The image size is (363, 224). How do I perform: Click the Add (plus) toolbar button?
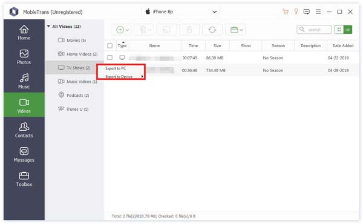coord(120,30)
